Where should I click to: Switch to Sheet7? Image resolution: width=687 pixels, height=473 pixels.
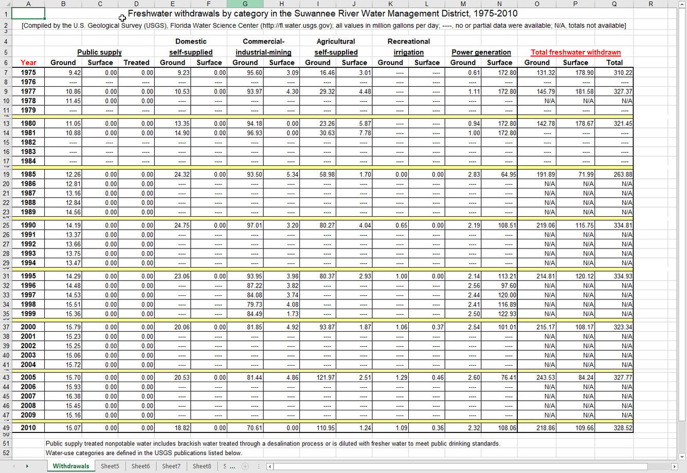tap(171, 466)
